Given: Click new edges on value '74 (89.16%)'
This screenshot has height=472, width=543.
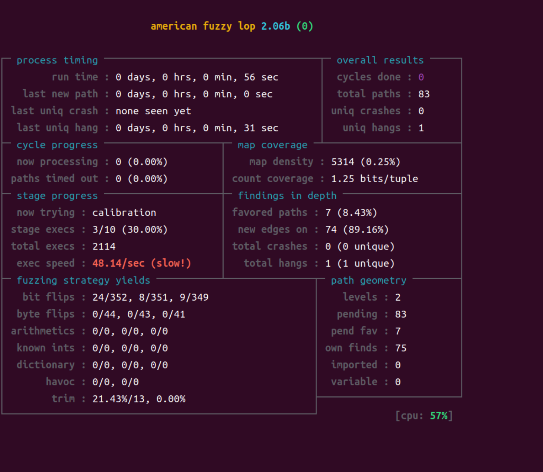Looking at the screenshot, I should pyautogui.click(x=357, y=230).
